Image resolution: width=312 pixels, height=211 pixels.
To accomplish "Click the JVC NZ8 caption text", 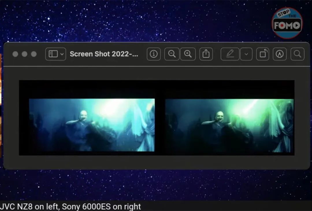I will [70, 207].
